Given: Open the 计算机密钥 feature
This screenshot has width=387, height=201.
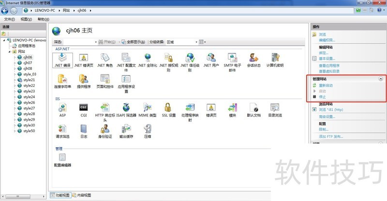Looking at the screenshot, I should (275, 61).
